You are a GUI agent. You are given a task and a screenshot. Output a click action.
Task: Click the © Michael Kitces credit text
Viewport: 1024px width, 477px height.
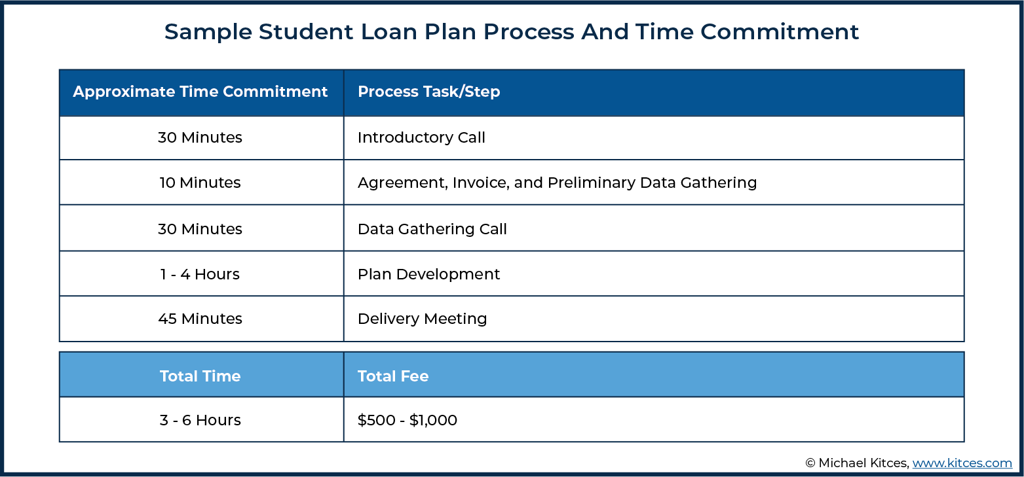[857, 463]
